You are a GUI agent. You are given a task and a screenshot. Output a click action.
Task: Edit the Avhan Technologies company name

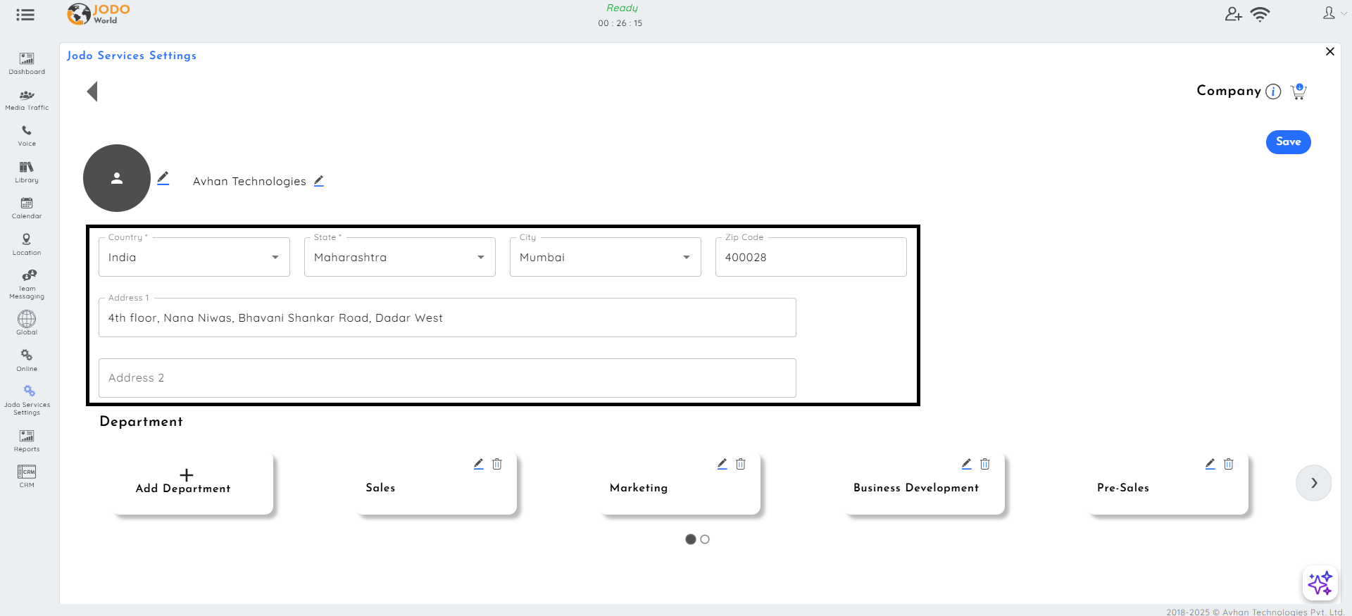click(x=319, y=181)
